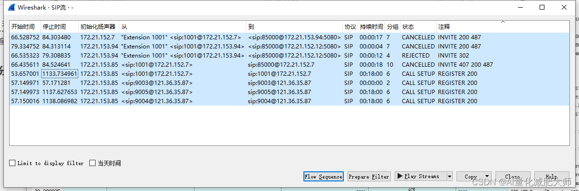Maximize the SIP流 window
Screen dimensions: 579x191
tap(542, 8)
